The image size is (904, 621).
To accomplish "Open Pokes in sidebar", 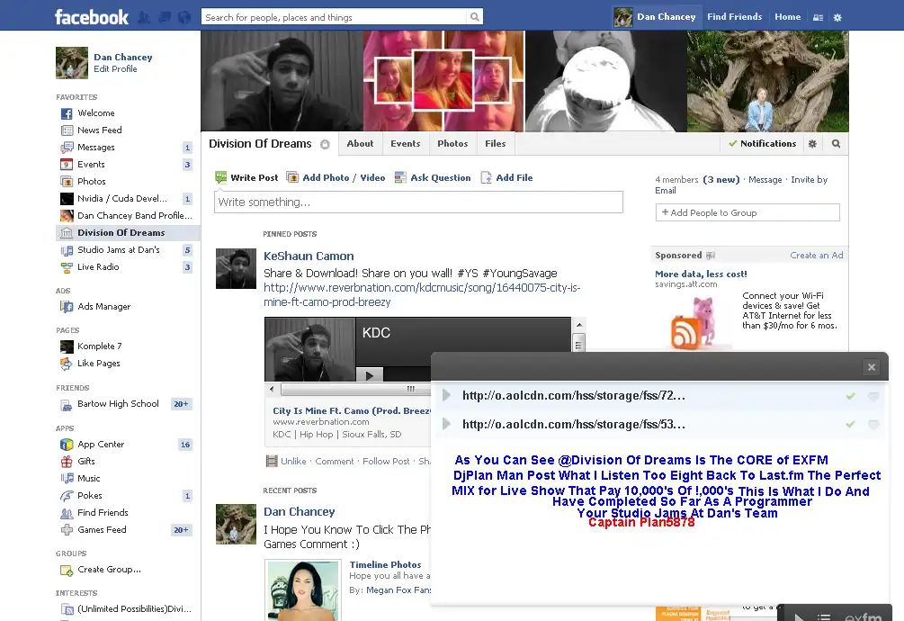I will (89, 495).
